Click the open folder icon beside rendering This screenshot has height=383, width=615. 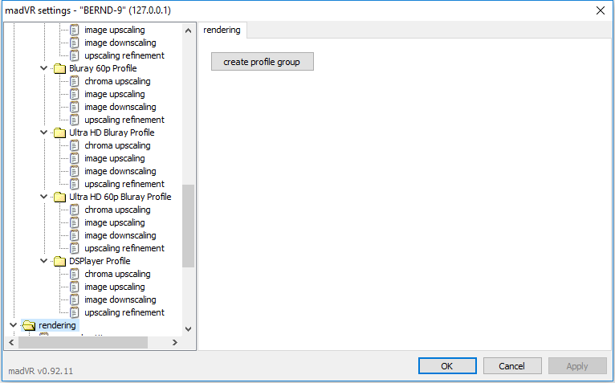pyautogui.click(x=29, y=325)
